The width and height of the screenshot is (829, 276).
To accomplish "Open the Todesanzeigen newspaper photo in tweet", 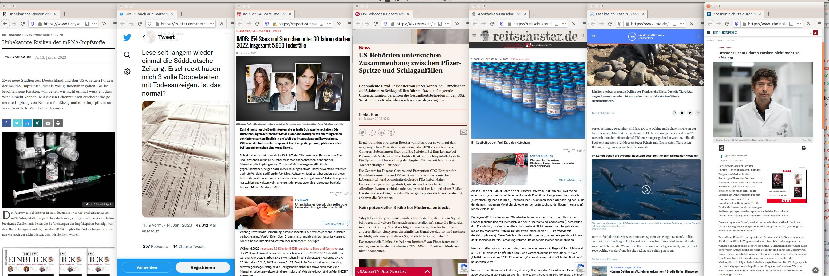I will coord(186,159).
